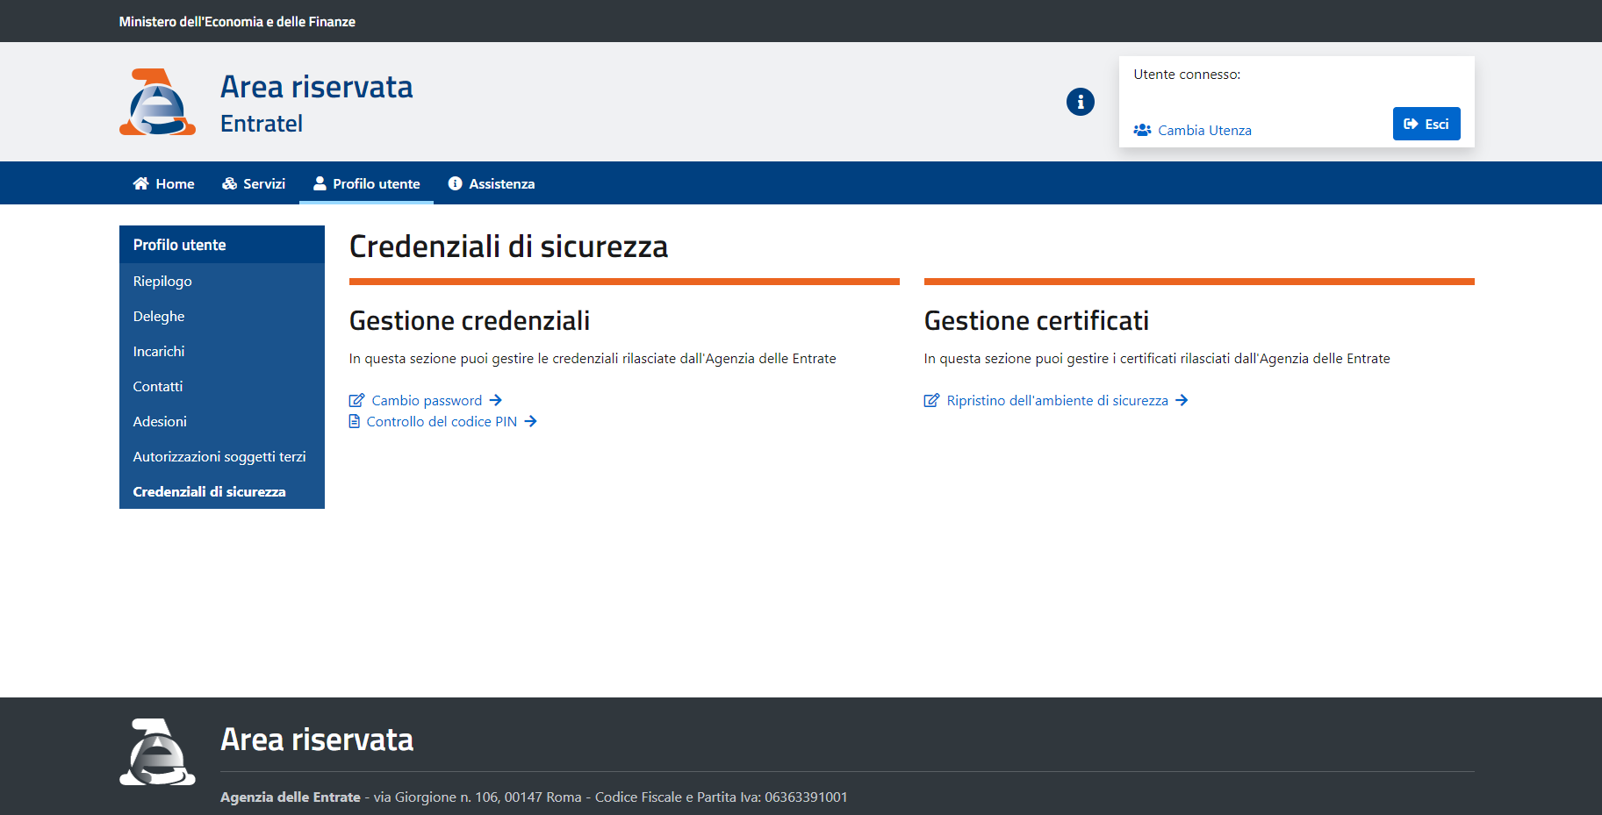Select Autorizzazioni soggetti terzi in sidebar
Screen dimensions: 1602x815
[219, 456]
